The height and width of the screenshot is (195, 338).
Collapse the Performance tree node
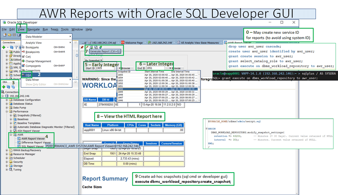click(7, 111)
